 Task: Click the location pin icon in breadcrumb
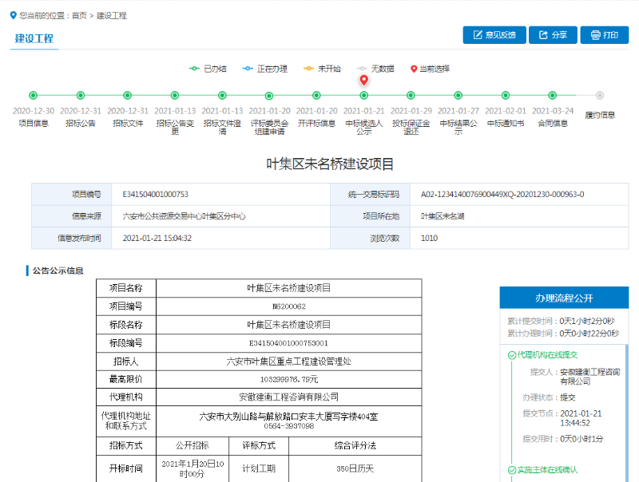13,15
